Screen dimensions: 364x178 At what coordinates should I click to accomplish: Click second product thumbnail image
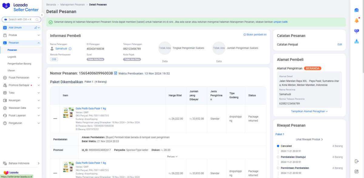68,167
